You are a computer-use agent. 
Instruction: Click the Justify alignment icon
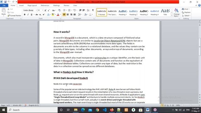click(75, 15)
